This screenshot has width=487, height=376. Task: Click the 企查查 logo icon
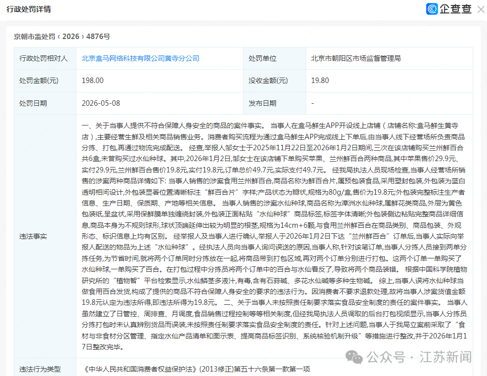[x=432, y=9]
